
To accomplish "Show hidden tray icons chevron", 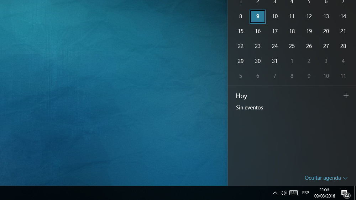I will [275, 193].
